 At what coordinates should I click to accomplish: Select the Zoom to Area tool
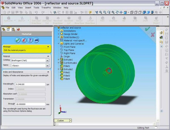(x=105, y=12)
